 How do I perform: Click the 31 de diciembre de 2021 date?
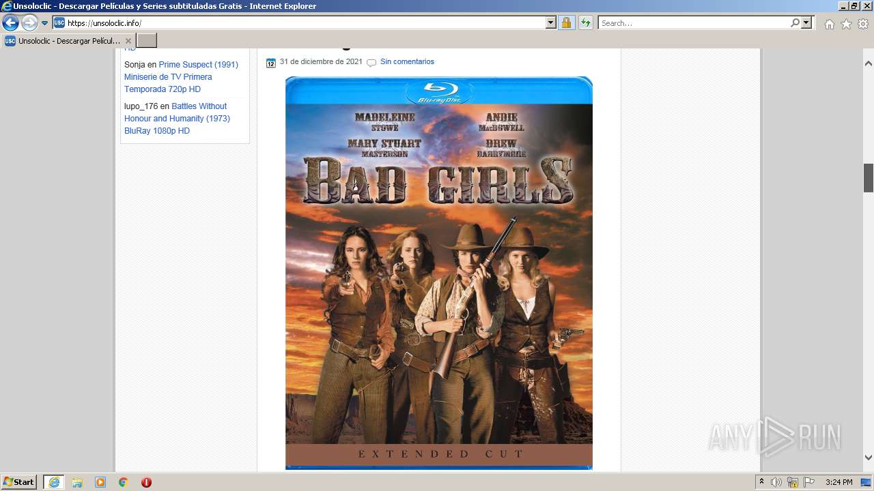[x=321, y=61]
